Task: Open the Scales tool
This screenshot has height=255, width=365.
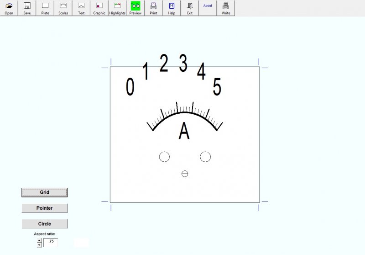Action: click(63, 8)
